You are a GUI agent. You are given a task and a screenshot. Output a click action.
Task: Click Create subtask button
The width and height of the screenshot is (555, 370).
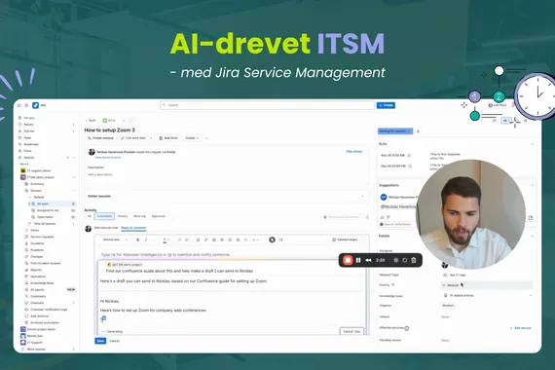click(100, 138)
